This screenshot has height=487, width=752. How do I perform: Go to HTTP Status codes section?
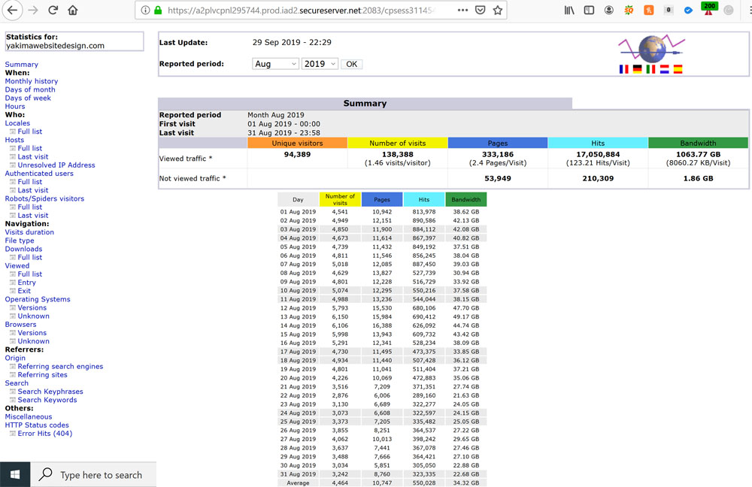pos(37,425)
